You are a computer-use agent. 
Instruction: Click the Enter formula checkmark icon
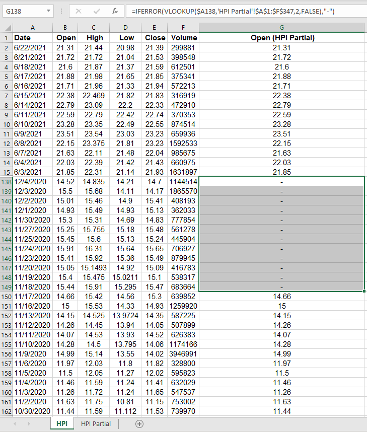pyautogui.click(x=96, y=11)
